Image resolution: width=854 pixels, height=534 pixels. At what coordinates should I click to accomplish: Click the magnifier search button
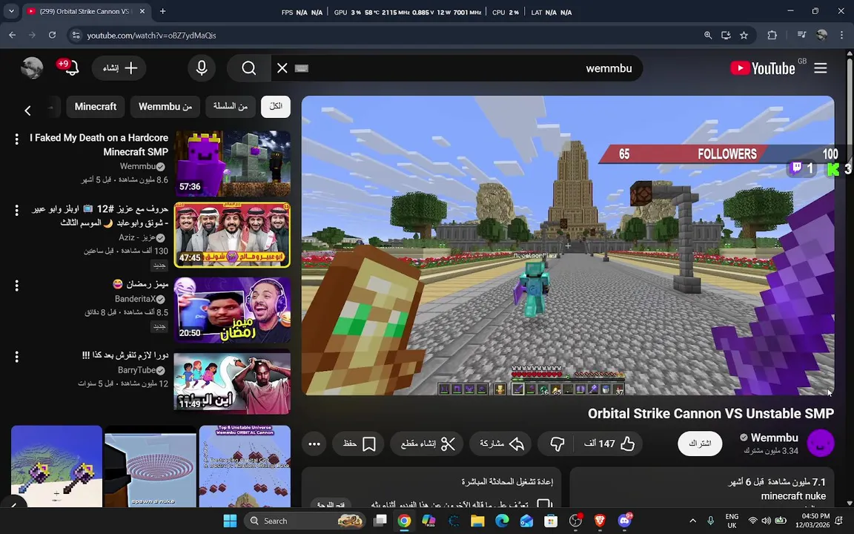tap(249, 68)
